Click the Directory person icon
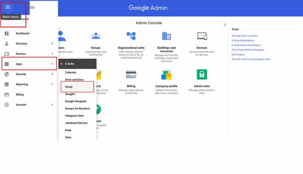Viewport: 303px width, 174px height. 7,43
